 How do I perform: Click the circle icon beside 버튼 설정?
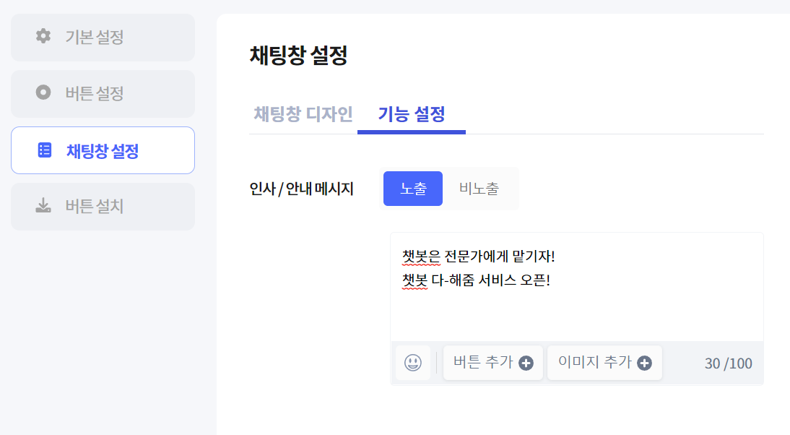(43, 92)
